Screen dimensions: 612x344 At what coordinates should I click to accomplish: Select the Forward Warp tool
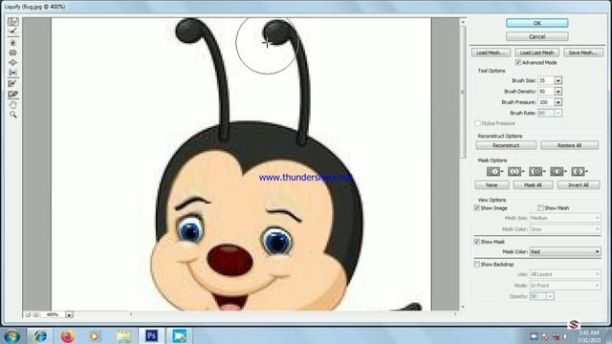coord(12,22)
